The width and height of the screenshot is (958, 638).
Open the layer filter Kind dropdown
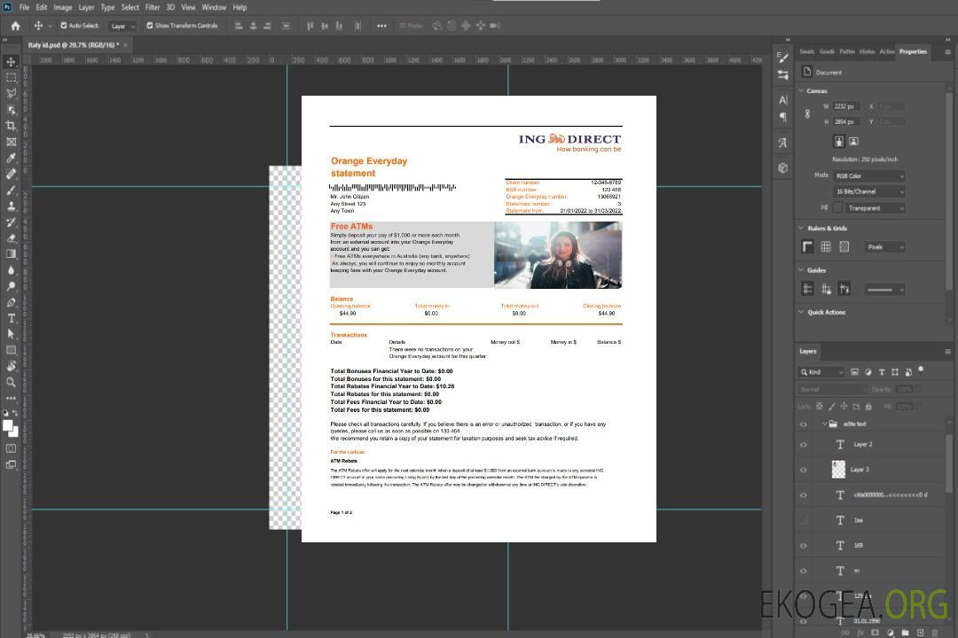(821, 372)
